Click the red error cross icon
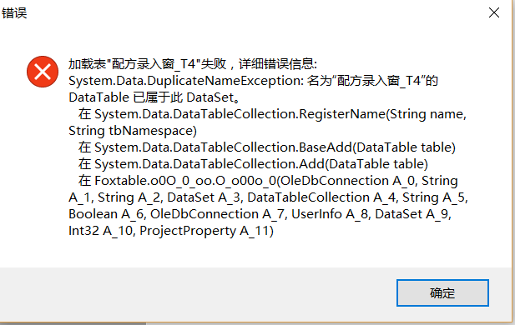Image resolution: width=515 pixels, height=325 pixels. 43,72
